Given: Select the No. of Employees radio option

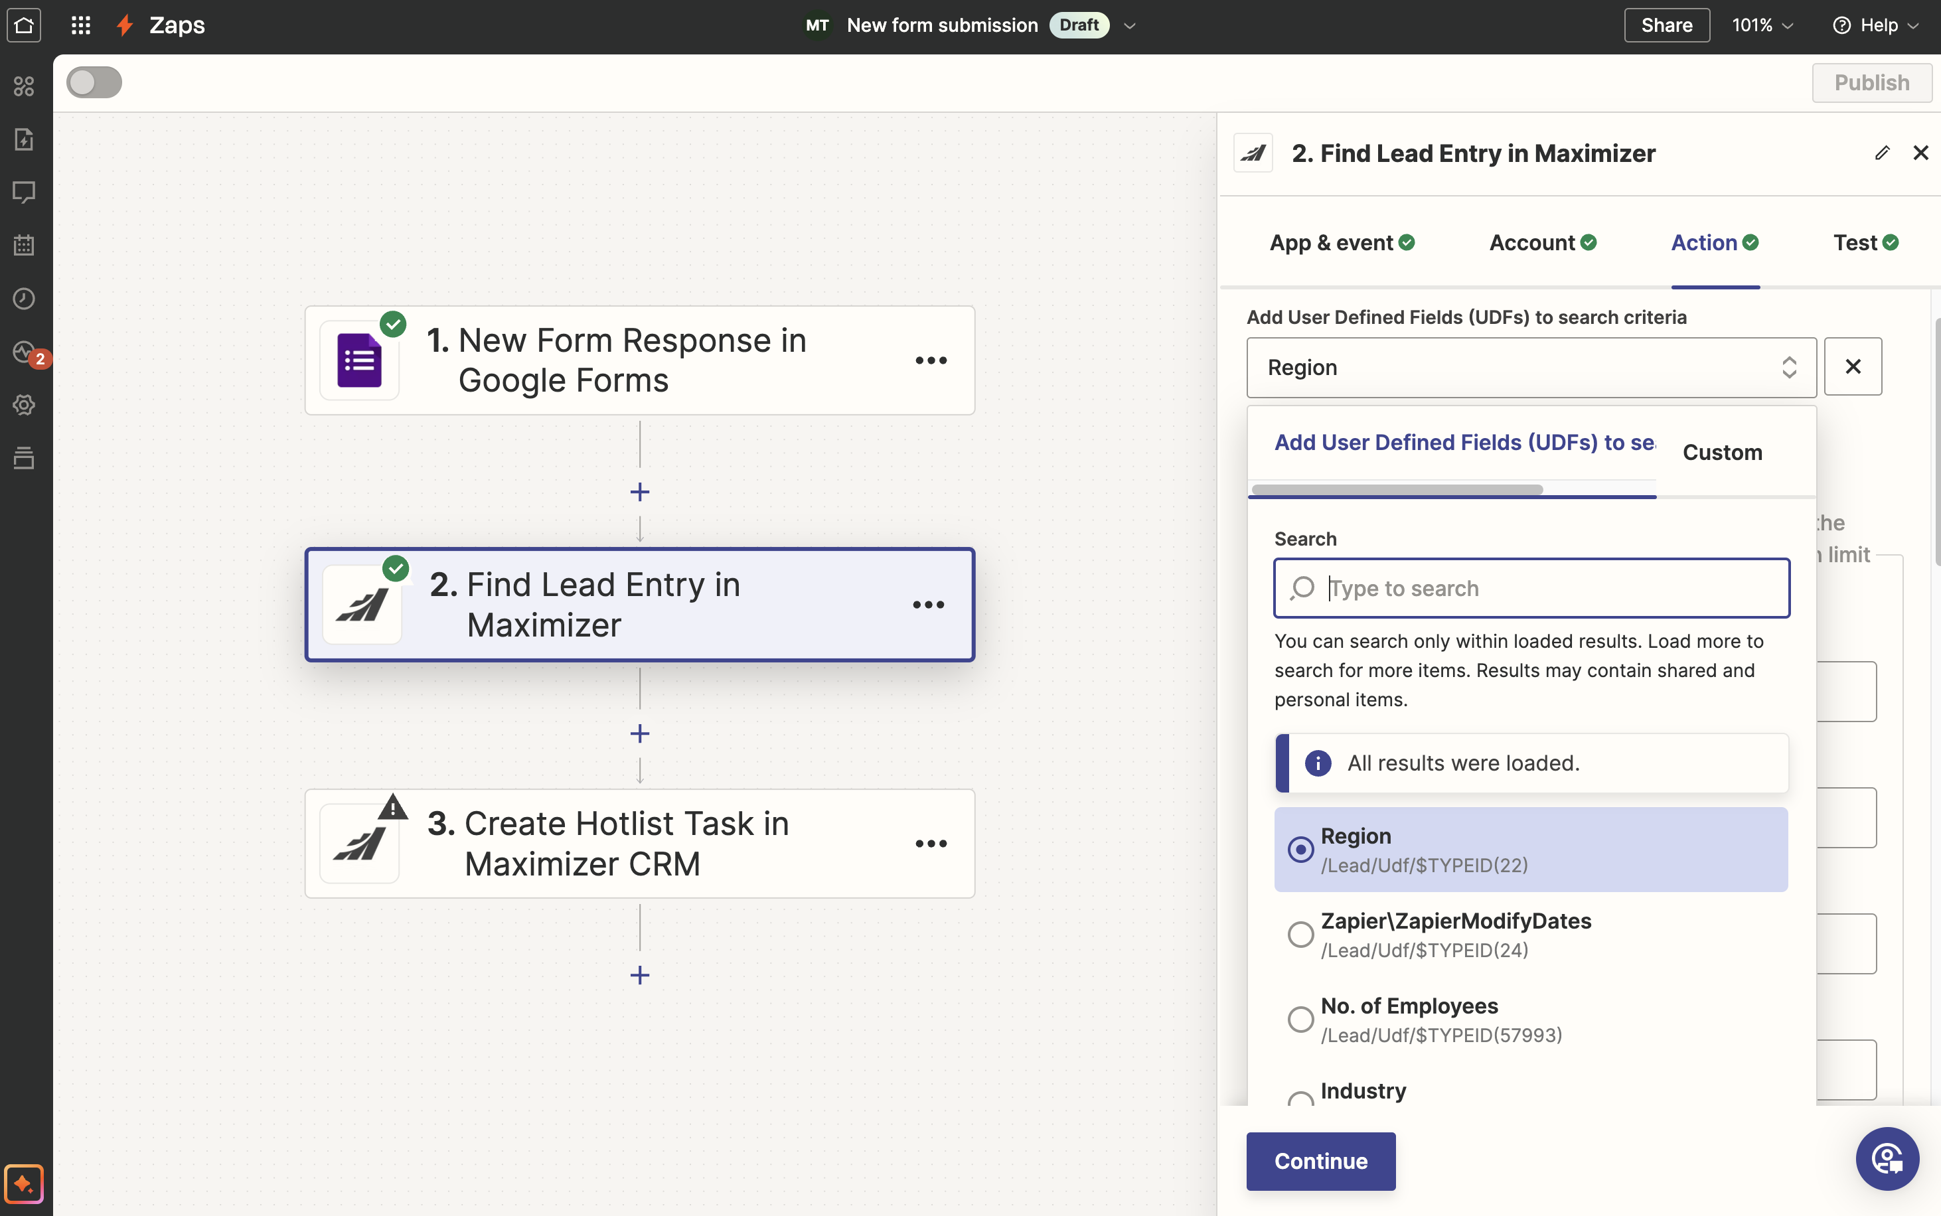Looking at the screenshot, I should coord(1301,1019).
